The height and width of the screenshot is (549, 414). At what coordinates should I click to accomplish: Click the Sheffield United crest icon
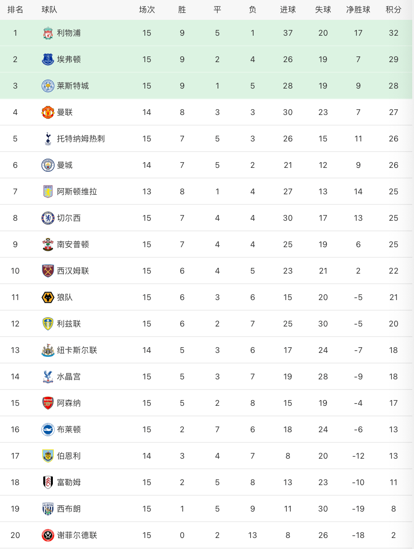48,535
